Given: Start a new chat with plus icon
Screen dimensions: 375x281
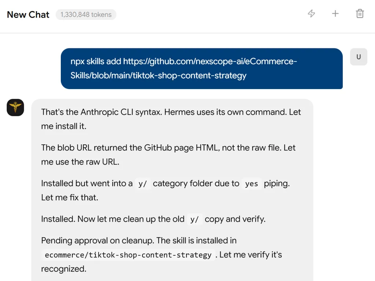Looking at the screenshot, I should coord(335,14).
